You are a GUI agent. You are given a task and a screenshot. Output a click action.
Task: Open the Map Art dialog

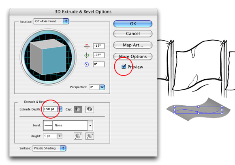[x=133, y=45]
